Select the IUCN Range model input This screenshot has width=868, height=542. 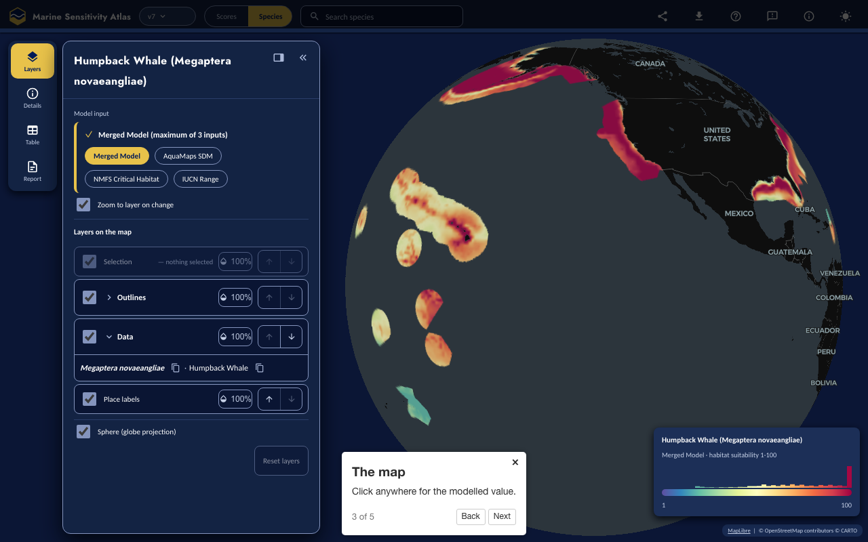(x=200, y=179)
